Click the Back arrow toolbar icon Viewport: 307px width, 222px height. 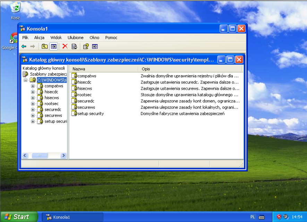tap(24, 46)
